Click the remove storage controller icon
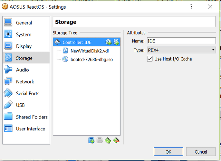 coord(116,140)
